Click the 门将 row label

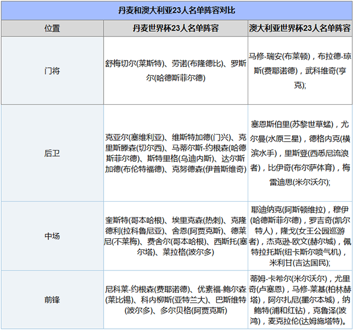tap(52, 71)
